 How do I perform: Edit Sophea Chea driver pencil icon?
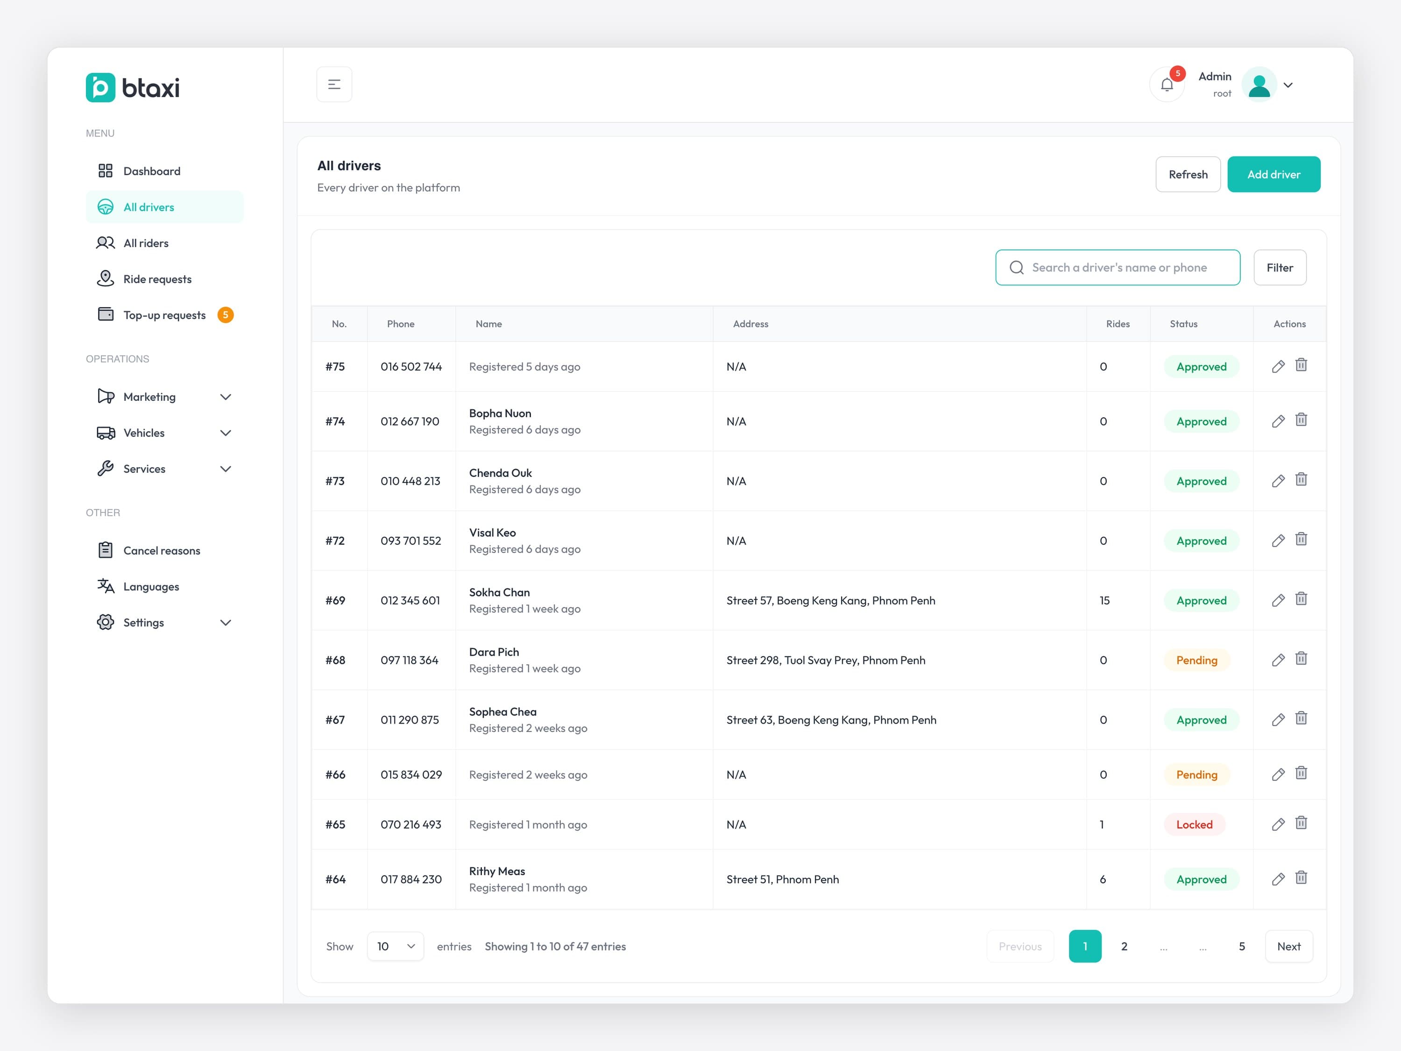tap(1278, 720)
